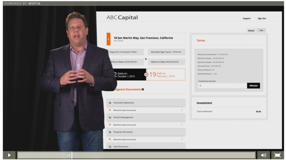286x160 pixels.
Task: Click the folder icon for Financial & Operations
Action: pyautogui.click(x=110, y=103)
